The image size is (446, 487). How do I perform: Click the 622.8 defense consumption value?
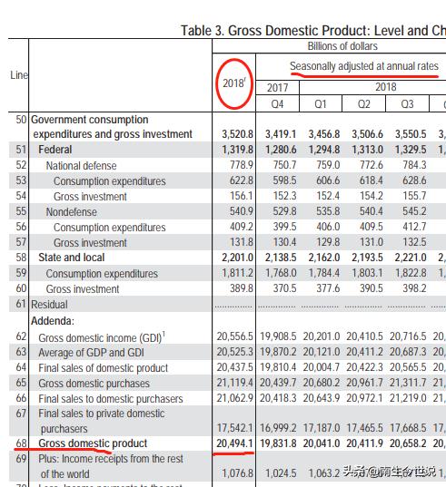click(242, 180)
